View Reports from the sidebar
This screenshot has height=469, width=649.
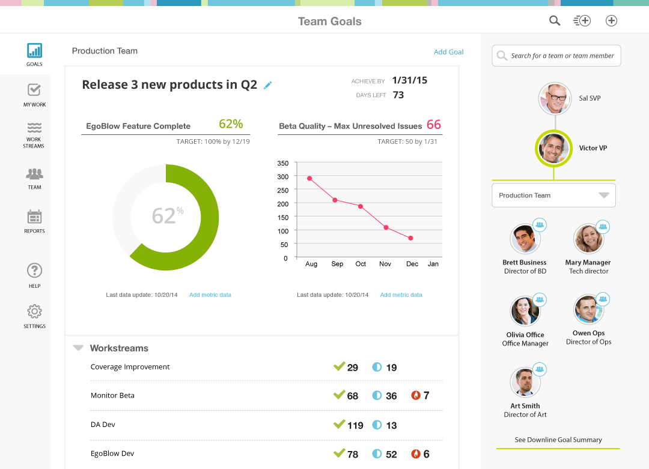[x=34, y=219]
